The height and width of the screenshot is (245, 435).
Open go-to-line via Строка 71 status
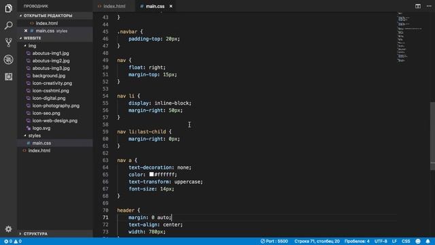pos(317,242)
